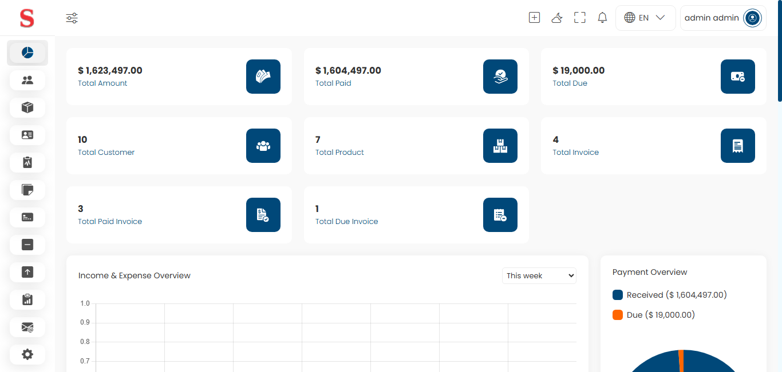
Task: Click the contact card icon in sidebar
Action: [27, 135]
